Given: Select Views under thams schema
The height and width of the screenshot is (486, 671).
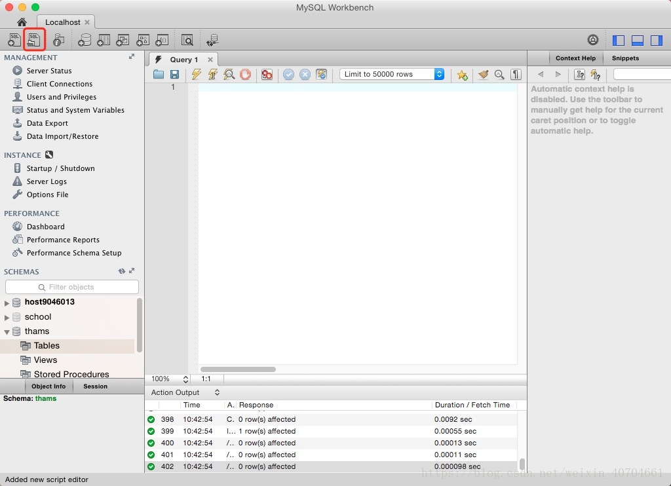Looking at the screenshot, I should [45, 360].
